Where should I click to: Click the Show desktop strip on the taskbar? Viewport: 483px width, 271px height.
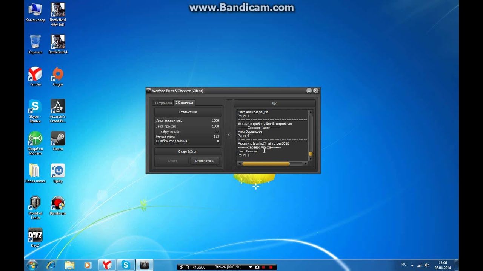tap(456, 265)
